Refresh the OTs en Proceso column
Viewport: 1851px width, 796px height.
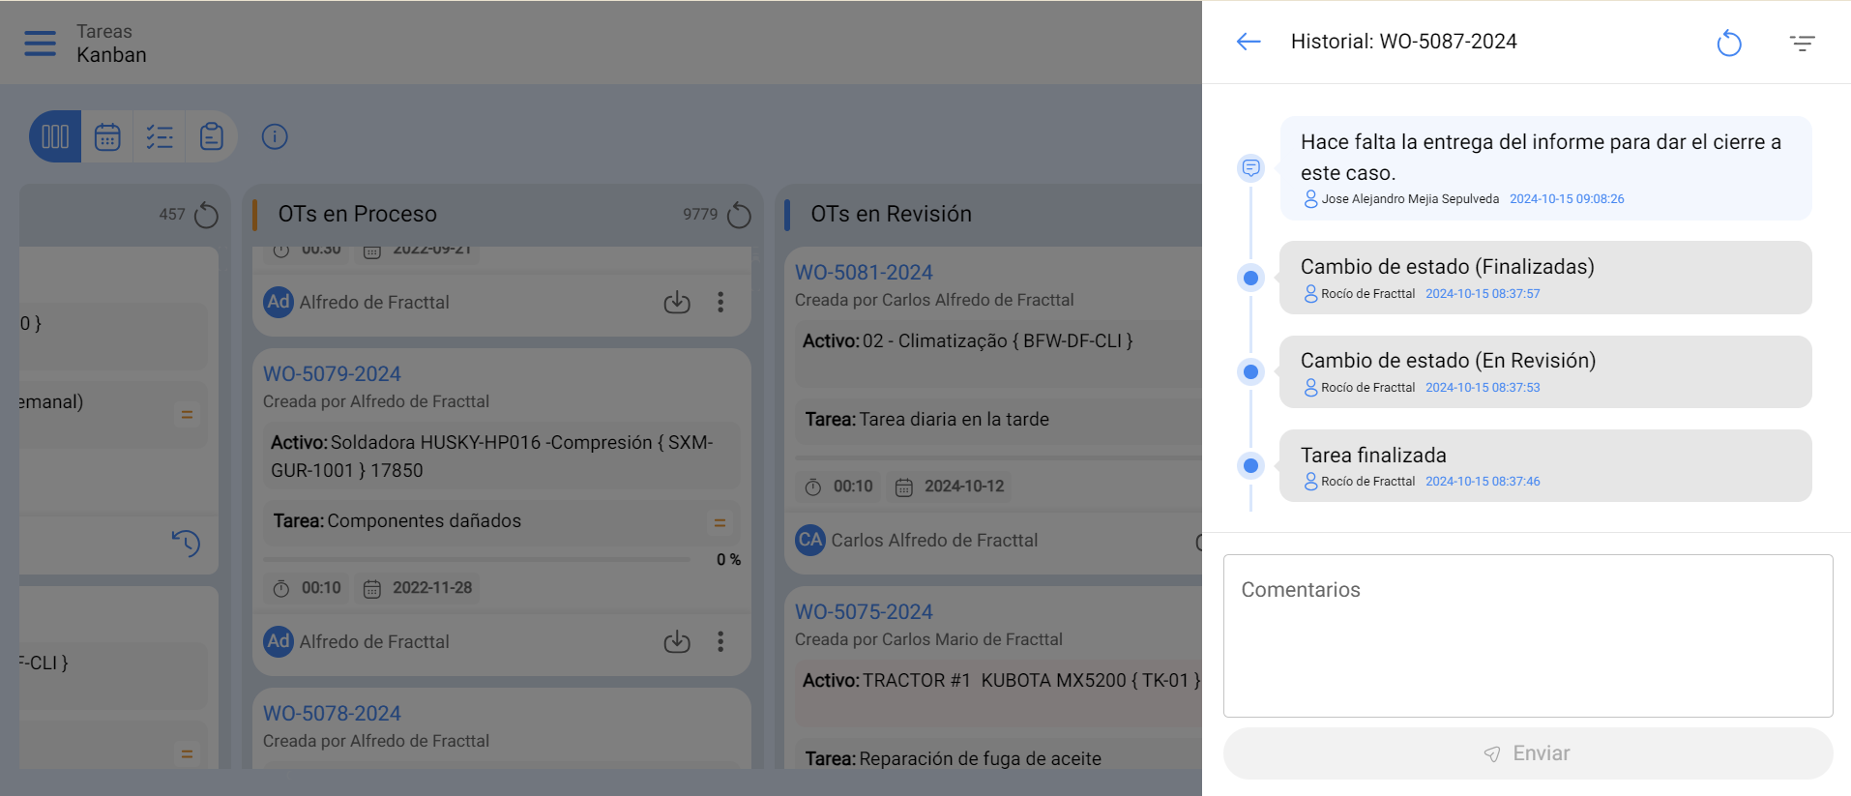point(739,215)
